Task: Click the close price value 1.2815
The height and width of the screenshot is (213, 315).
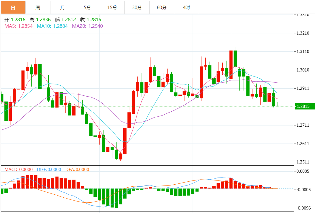Action: (94, 20)
